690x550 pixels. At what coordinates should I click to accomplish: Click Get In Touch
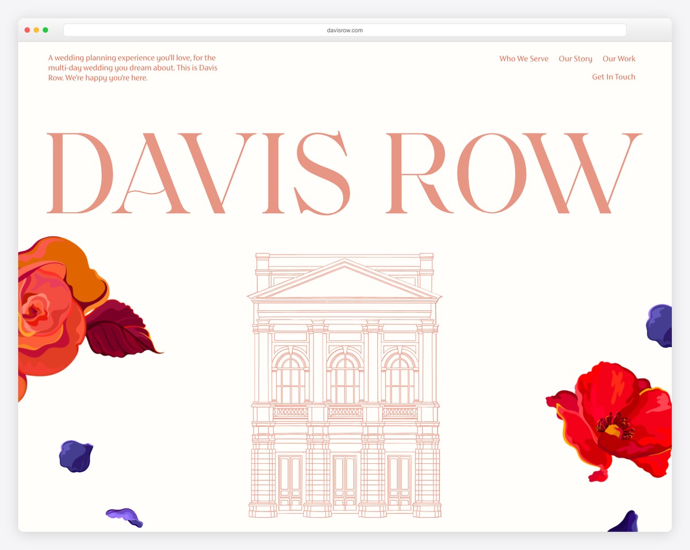(613, 76)
